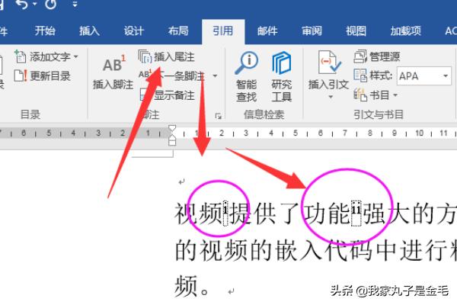Open the footnotes group dialog launcher
457x305 pixels.
219,116
